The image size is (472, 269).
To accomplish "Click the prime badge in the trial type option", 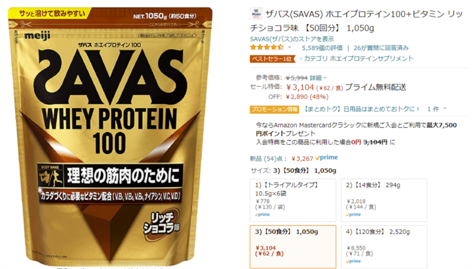I will (263, 215).
